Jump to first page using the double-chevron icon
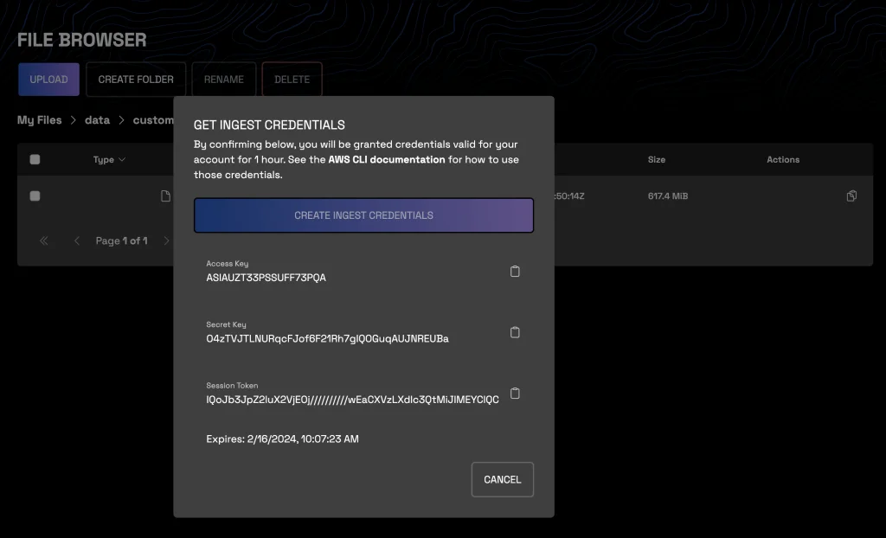 pyautogui.click(x=43, y=240)
